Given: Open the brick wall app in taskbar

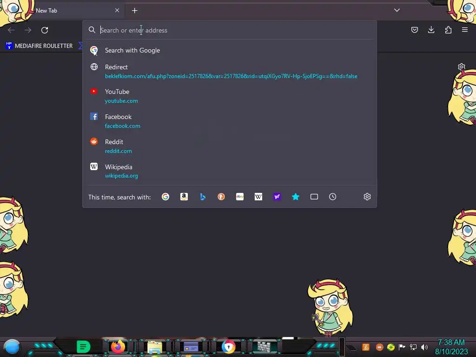Looking at the screenshot, I should point(264,347).
